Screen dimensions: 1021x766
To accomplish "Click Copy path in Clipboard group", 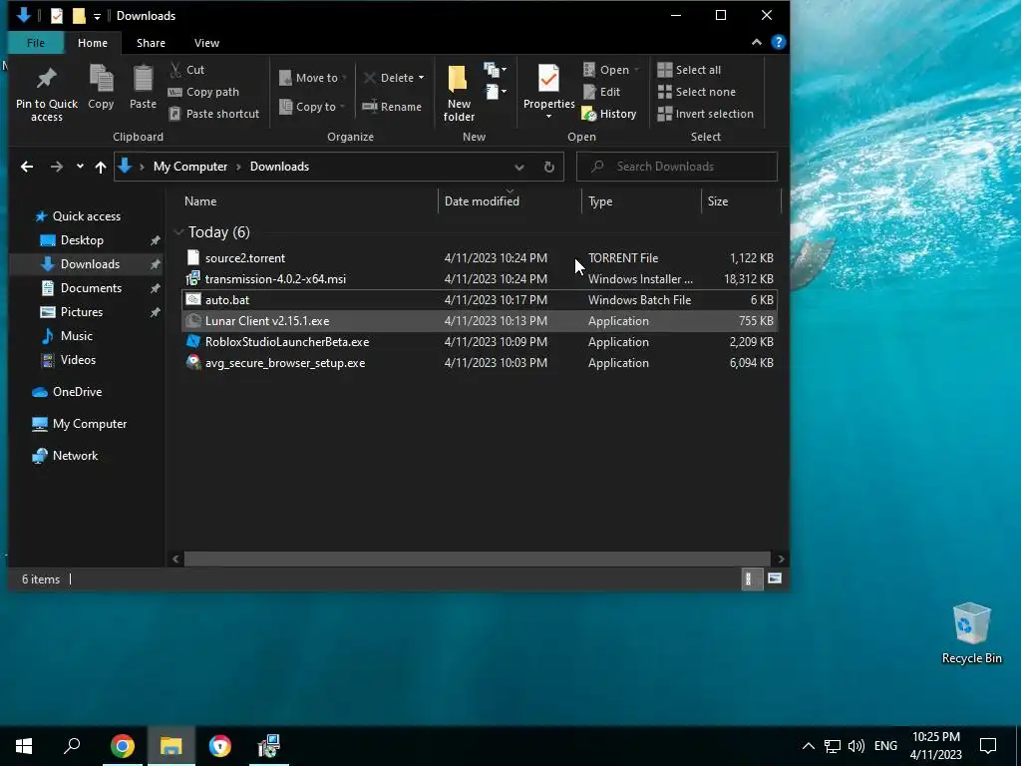I will point(203,92).
